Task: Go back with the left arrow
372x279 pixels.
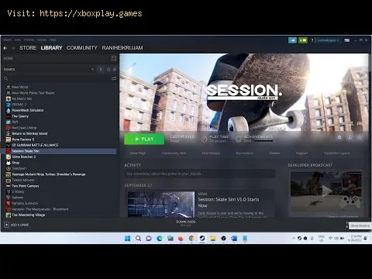Action: (x=5, y=48)
